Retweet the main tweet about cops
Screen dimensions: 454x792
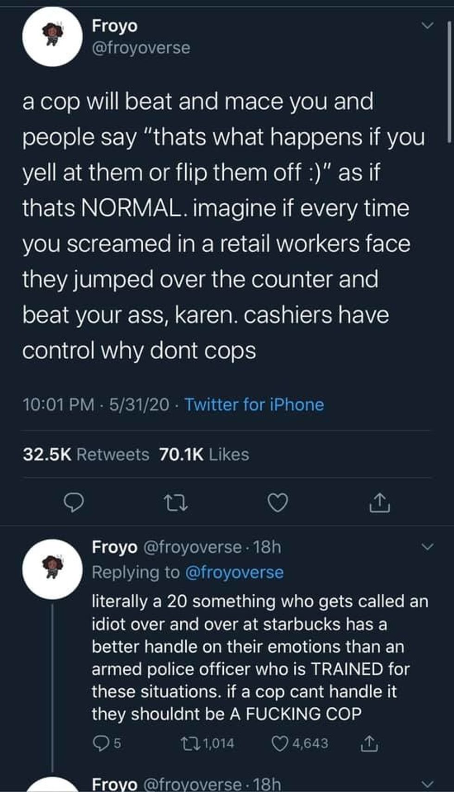[176, 503]
